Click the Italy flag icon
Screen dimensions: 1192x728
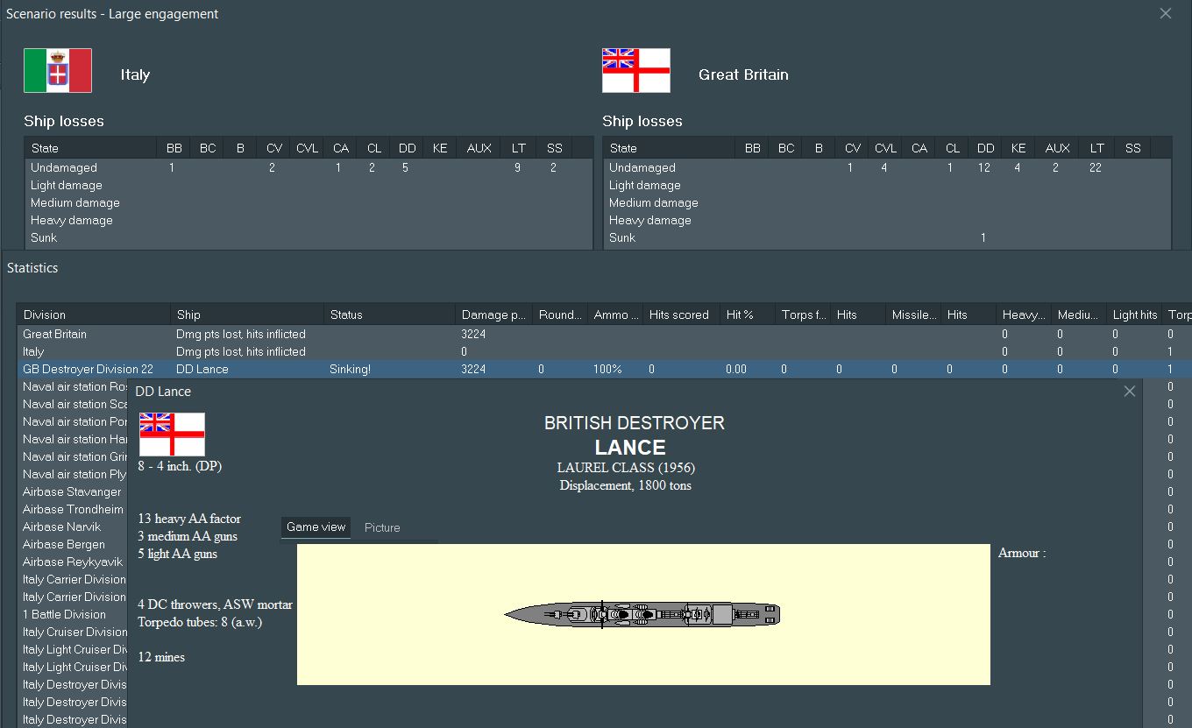tap(58, 71)
